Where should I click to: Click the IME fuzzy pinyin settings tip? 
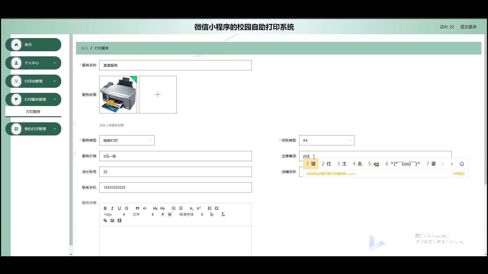coord(332,174)
